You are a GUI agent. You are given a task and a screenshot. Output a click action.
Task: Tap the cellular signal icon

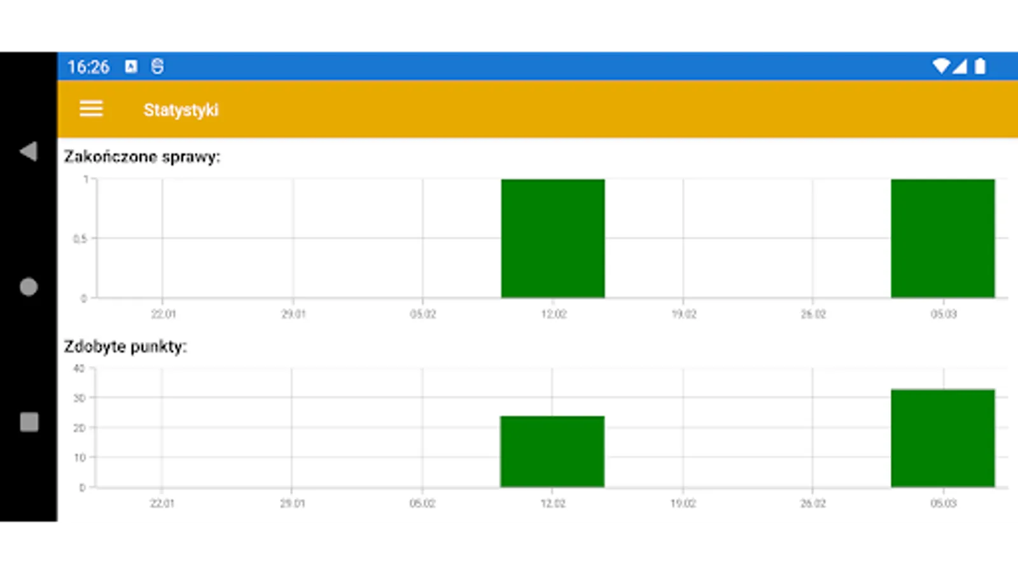961,66
